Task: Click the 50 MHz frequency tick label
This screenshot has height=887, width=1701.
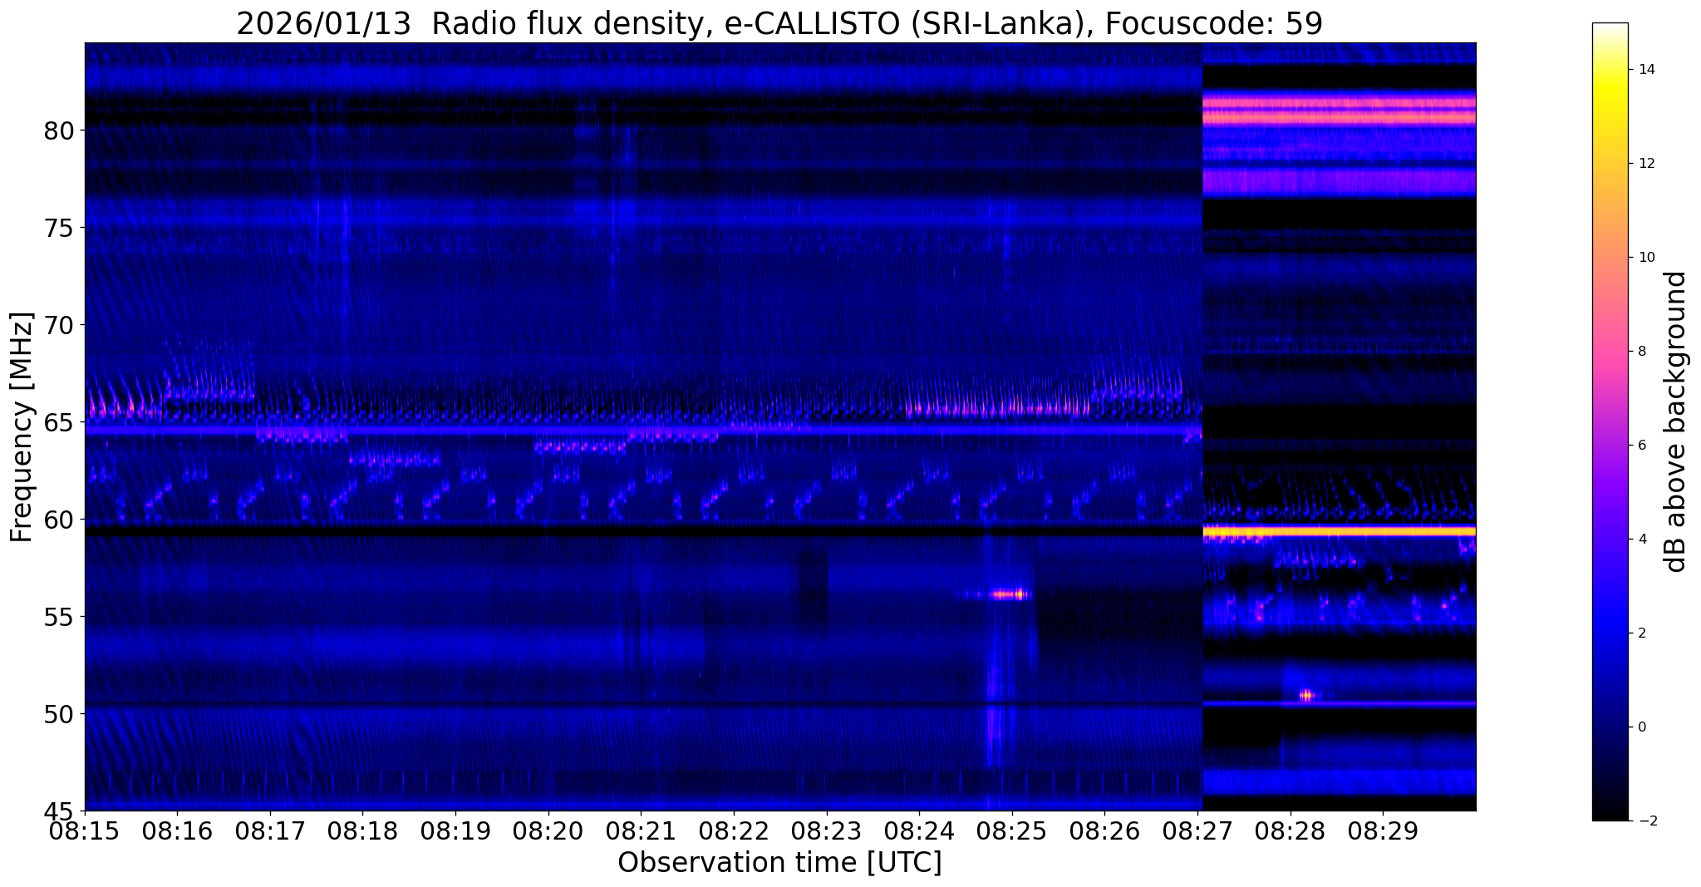Action: tap(57, 714)
